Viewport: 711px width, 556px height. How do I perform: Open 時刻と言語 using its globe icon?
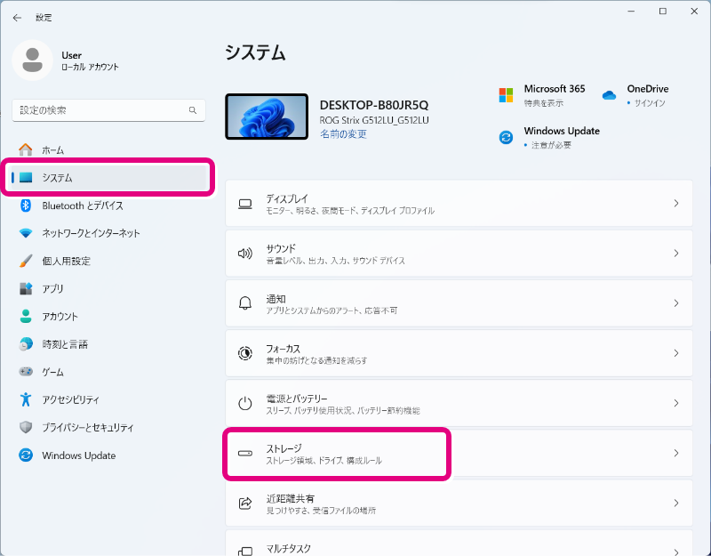[26, 344]
